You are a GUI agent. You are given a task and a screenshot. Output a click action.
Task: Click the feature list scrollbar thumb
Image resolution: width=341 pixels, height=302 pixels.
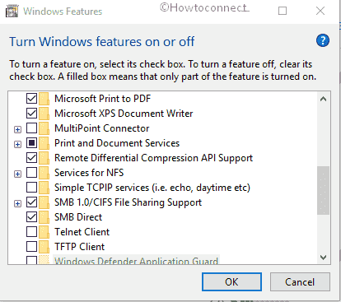(x=323, y=190)
